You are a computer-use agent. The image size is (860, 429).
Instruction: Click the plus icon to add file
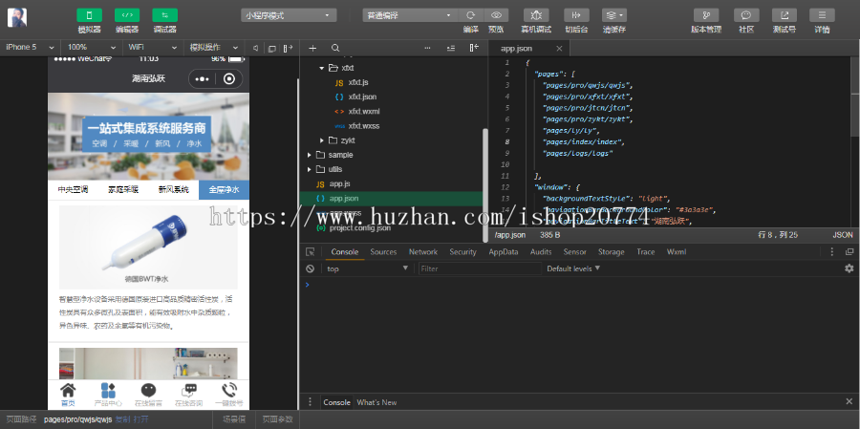coord(312,49)
